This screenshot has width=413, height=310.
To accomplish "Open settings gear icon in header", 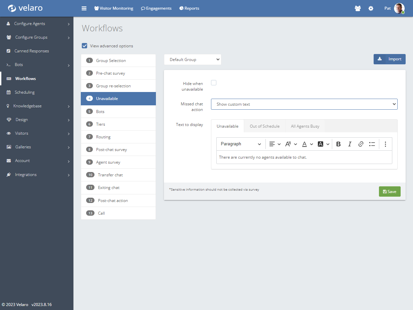I will 371,8.
